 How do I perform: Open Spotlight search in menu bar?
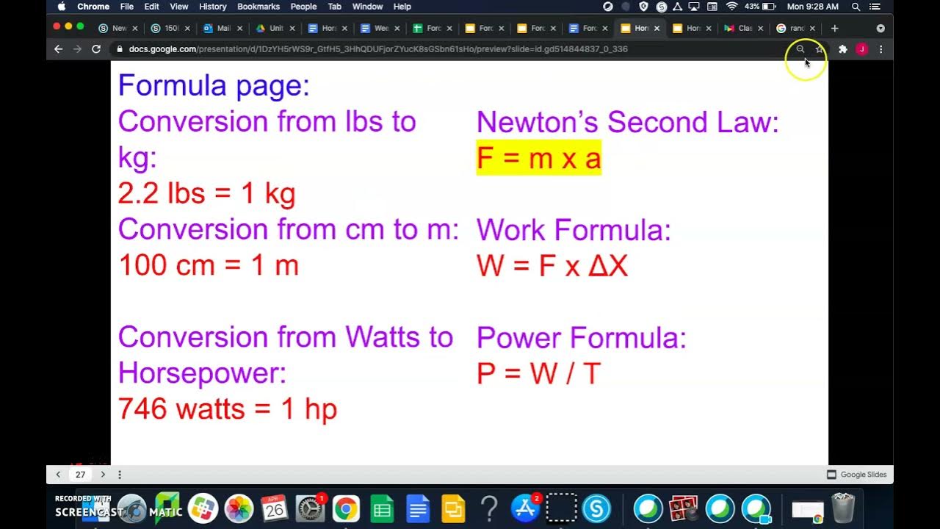coord(856,7)
